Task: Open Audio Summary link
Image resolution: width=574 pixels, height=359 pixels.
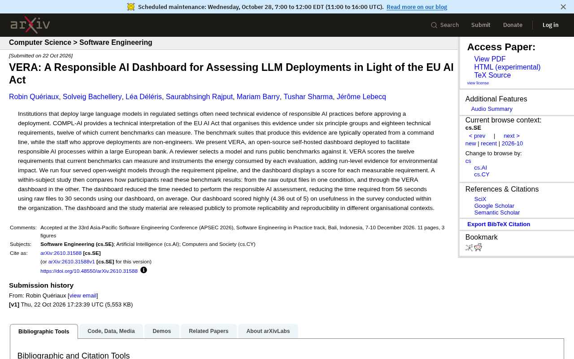Action: click(492, 109)
